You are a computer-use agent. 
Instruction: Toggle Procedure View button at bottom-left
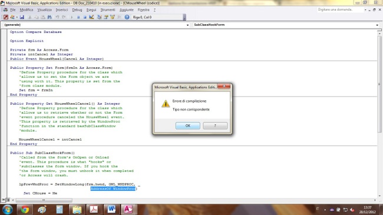pyautogui.click(x=4, y=200)
